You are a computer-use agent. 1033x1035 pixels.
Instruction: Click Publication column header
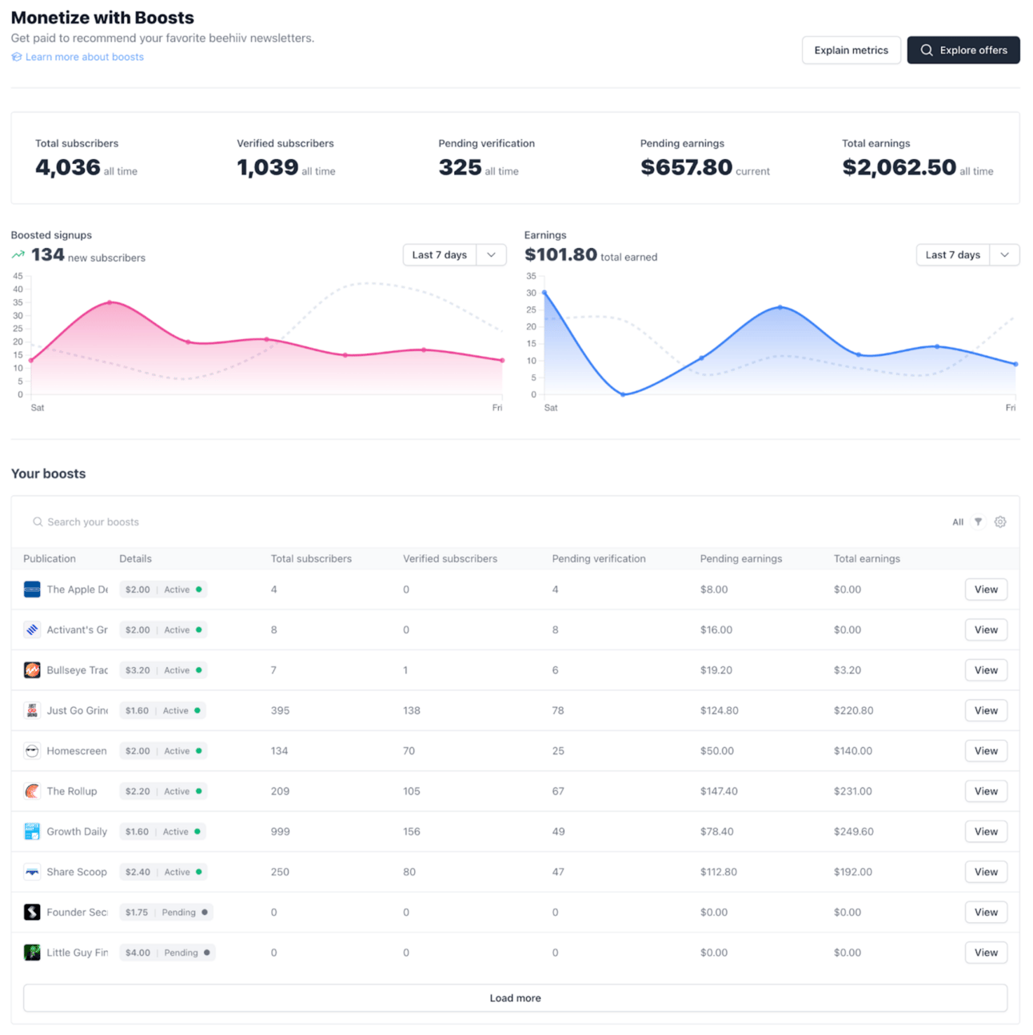(50, 559)
